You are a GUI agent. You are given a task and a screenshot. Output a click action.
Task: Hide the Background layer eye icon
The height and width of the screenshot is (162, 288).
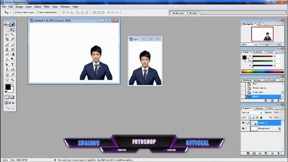(243, 129)
